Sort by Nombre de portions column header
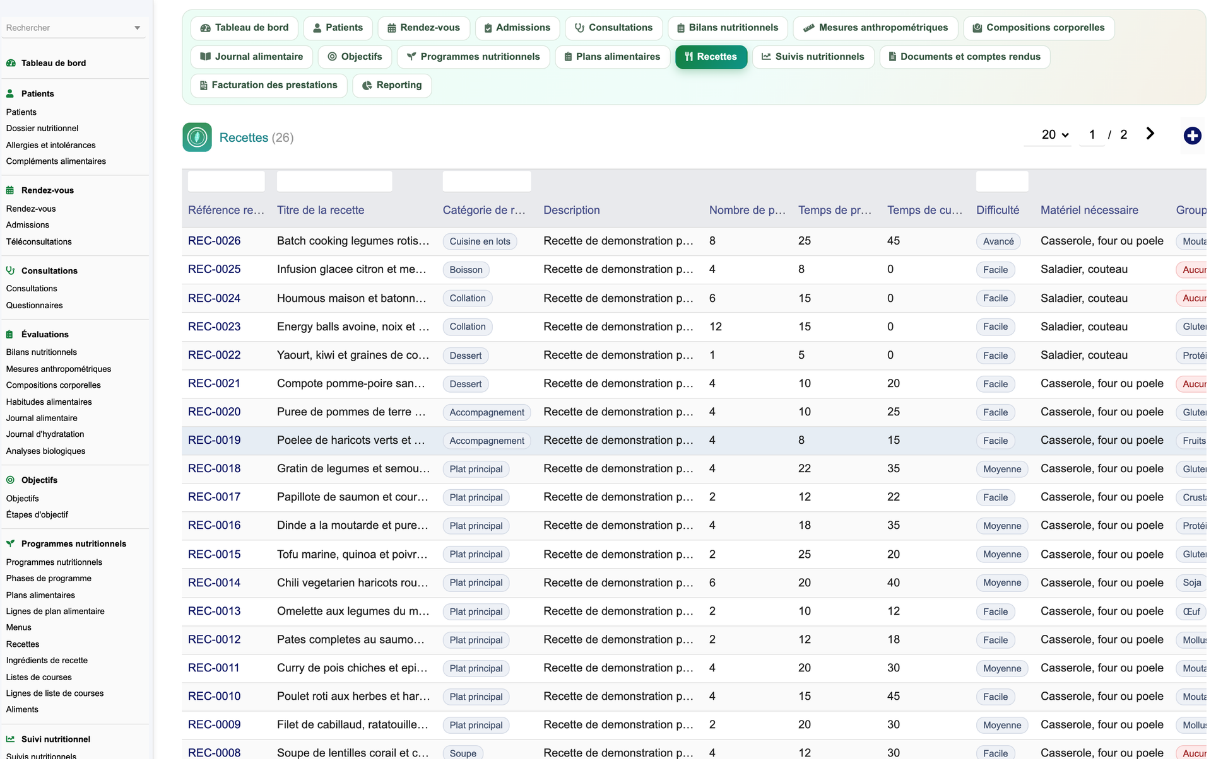 click(747, 210)
